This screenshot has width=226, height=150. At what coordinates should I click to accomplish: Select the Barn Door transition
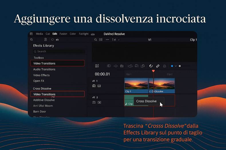click(40, 112)
